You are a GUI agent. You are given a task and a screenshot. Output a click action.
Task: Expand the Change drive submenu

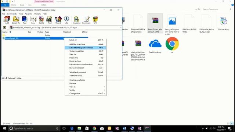pos(86,93)
